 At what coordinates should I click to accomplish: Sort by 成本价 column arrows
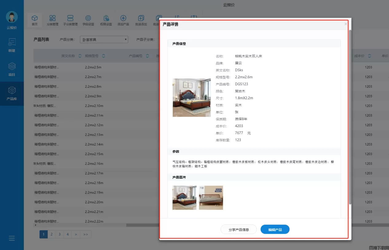369,56
